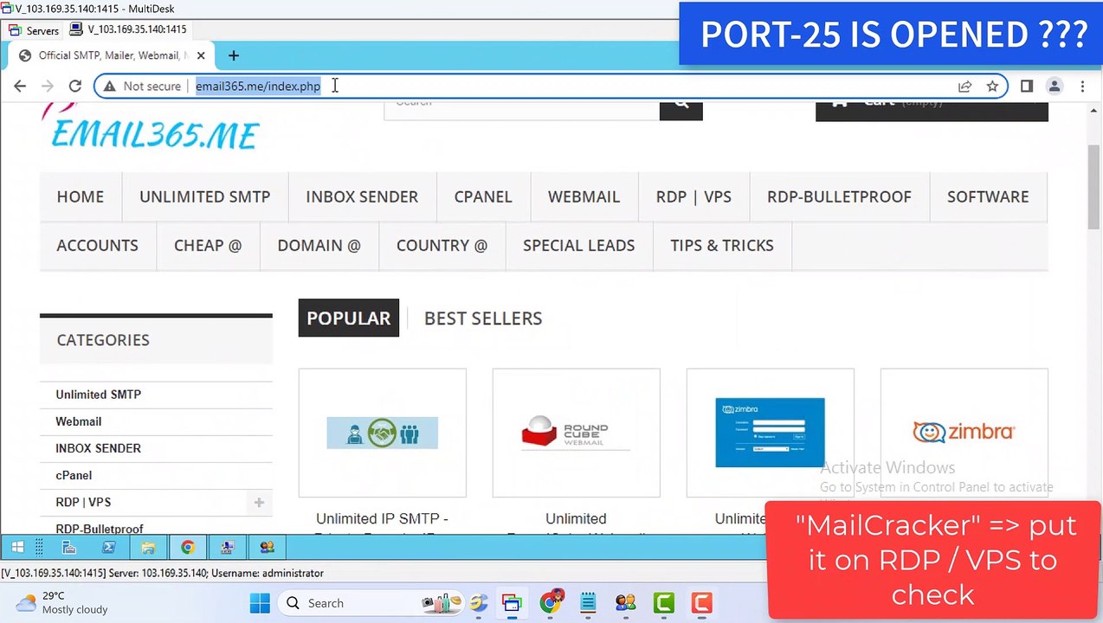Screen dimensions: 1103x623
Task: Open the notepad app in local taskbar
Action: [x=589, y=603]
